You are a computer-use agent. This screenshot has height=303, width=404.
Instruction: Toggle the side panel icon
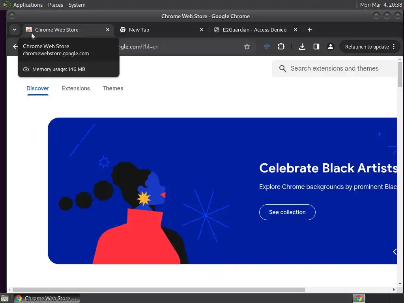point(316,47)
